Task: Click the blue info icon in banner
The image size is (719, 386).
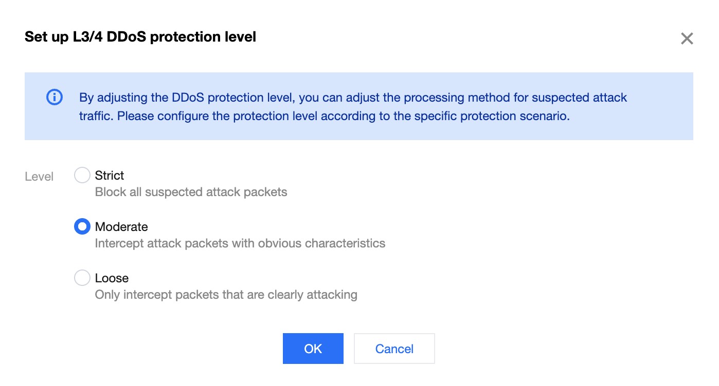Action: pyautogui.click(x=55, y=97)
